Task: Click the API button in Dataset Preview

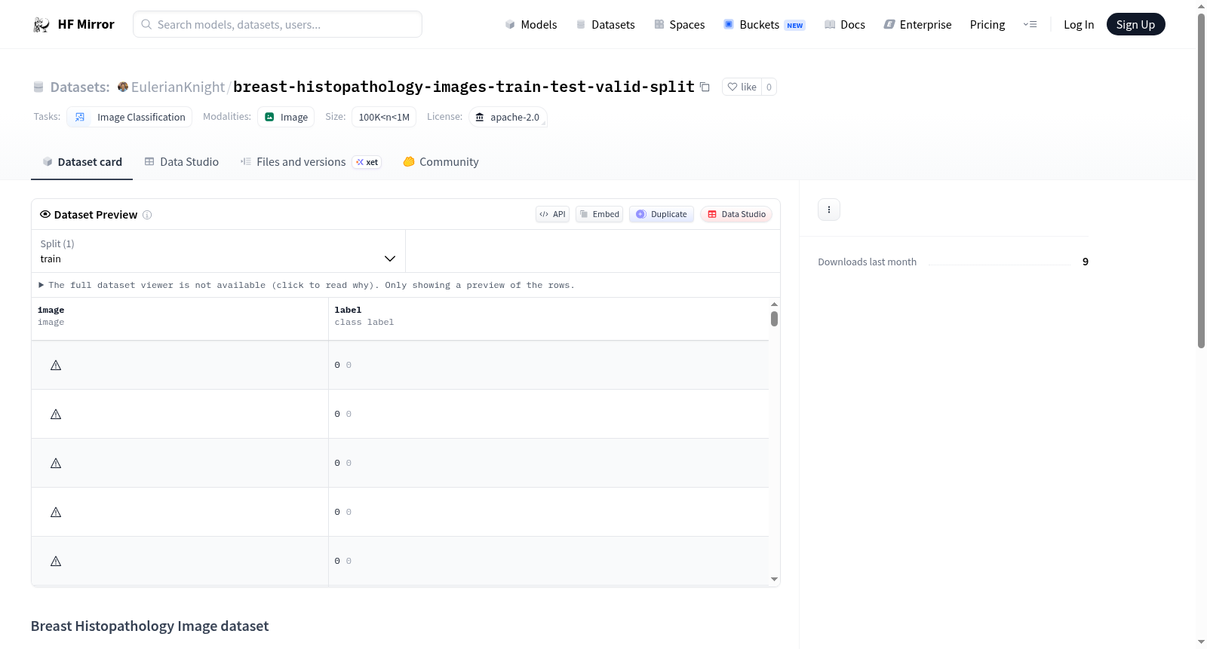Action: click(x=552, y=214)
